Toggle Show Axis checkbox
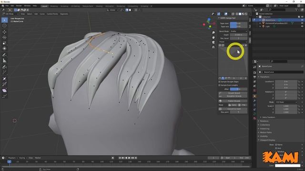Screen dimensions: 305x171 pyautogui.click(x=276, y=148)
